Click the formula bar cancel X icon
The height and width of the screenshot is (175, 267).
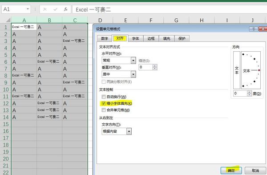tap(45, 9)
